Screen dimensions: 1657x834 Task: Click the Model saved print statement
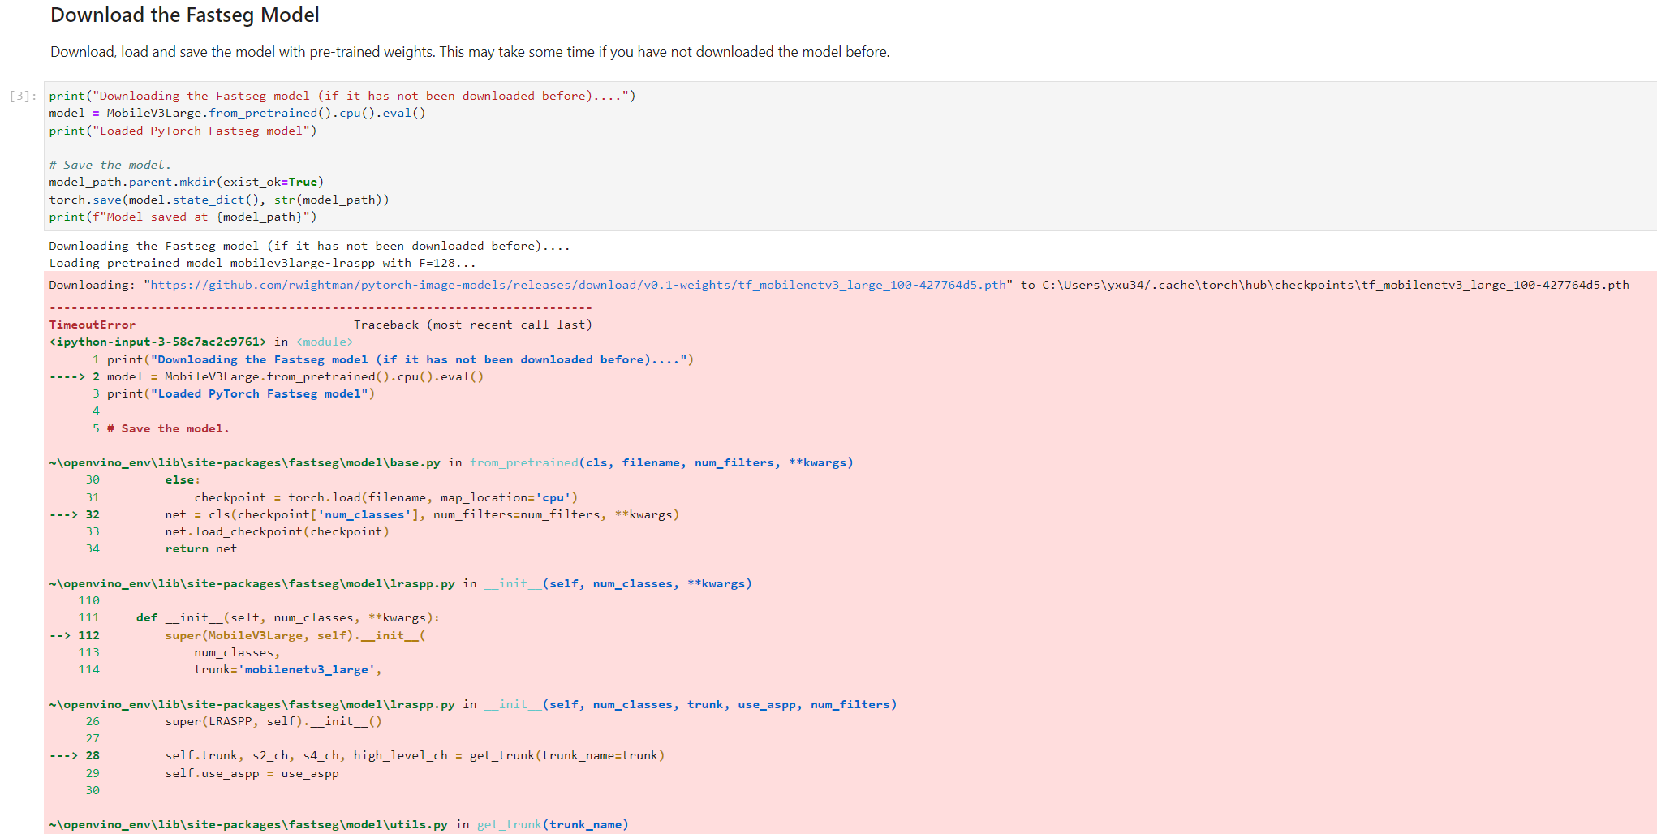(183, 217)
